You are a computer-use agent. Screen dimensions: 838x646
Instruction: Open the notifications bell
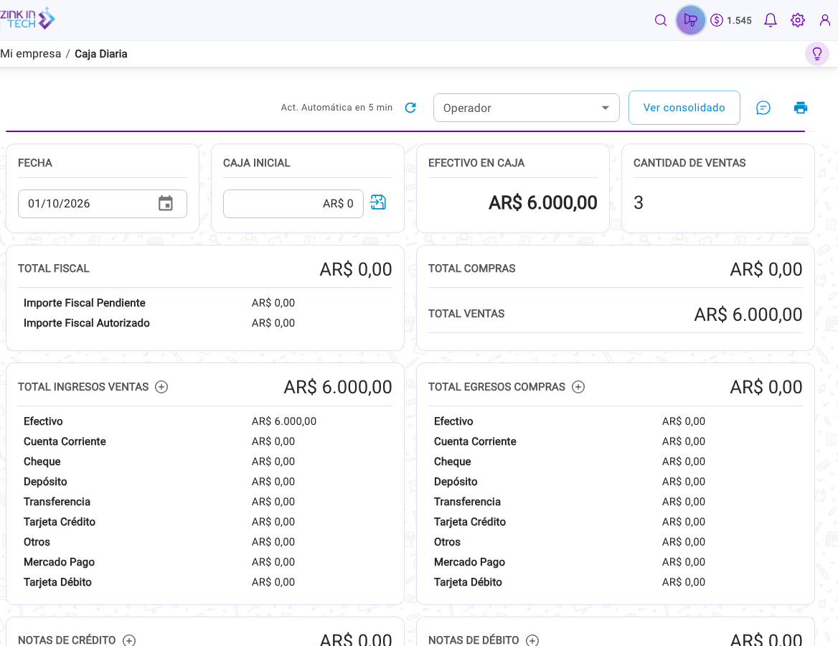point(770,20)
